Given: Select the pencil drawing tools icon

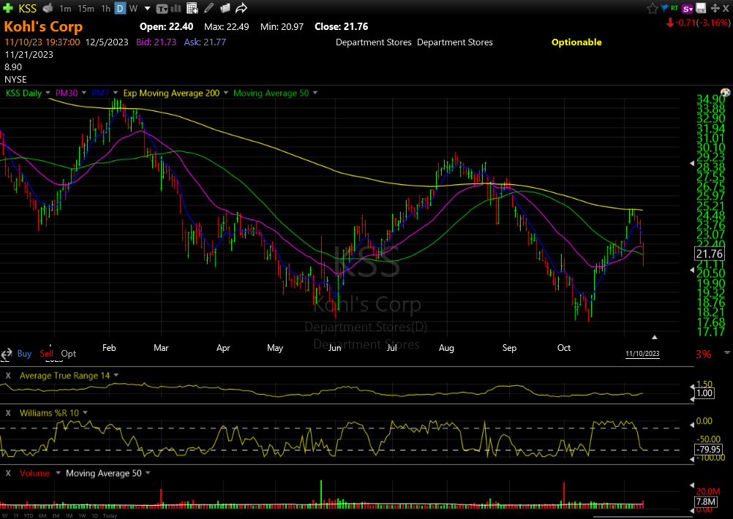Looking at the screenshot, I should coord(209,8).
